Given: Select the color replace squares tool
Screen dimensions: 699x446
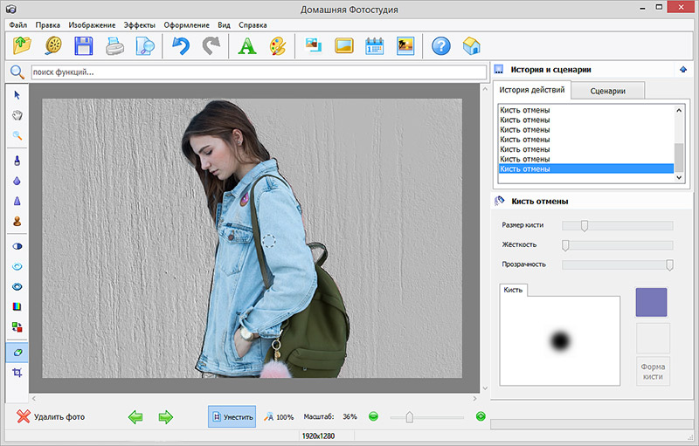Looking at the screenshot, I should [17, 327].
